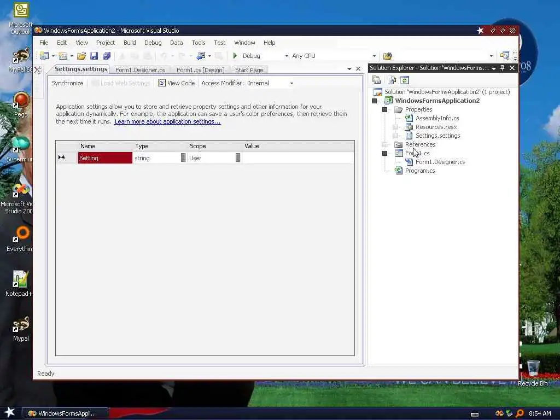Image resolution: width=560 pixels, height=420 pixels.
Task: Expand the References folder node
Action: [x=384, y=144]
